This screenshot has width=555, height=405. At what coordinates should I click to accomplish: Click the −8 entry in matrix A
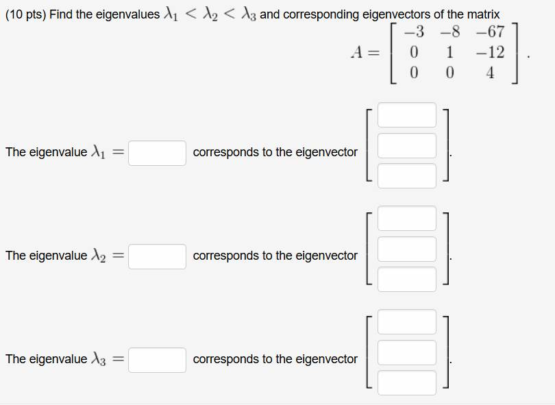[450, 32]
